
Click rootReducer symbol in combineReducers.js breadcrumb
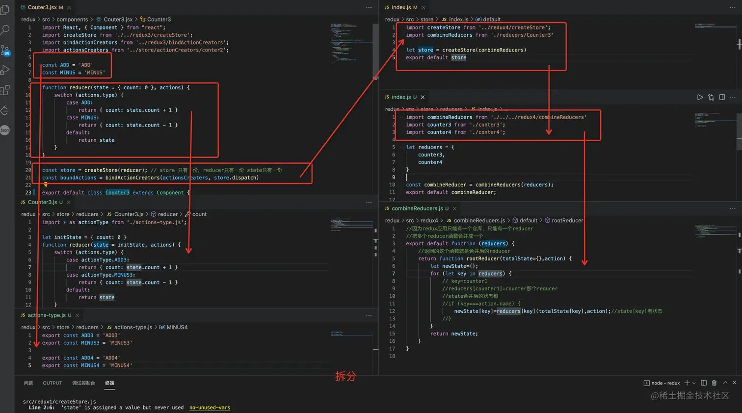564,221
